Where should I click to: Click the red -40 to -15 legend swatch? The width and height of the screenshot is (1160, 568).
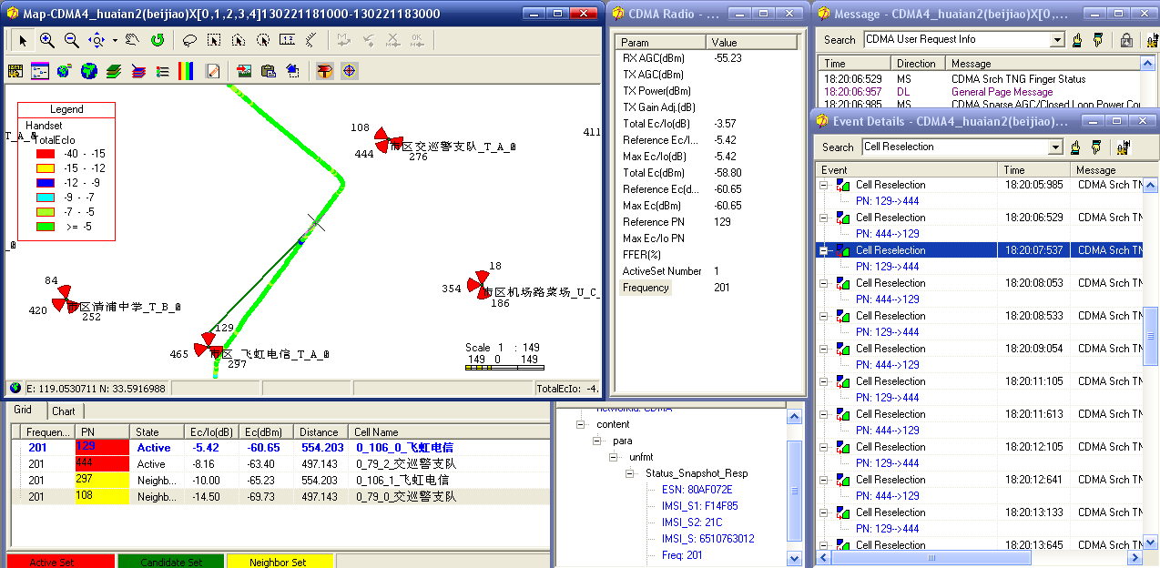46,154
